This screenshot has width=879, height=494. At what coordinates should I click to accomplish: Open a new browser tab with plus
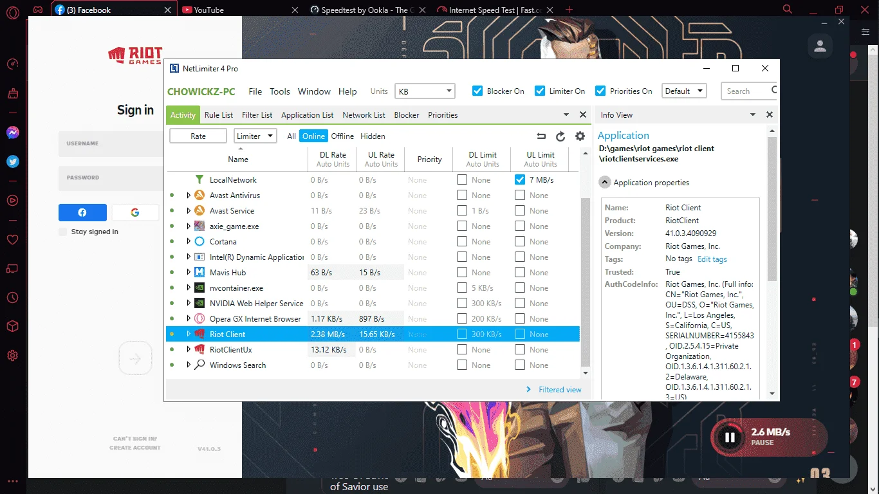point(569,10)
